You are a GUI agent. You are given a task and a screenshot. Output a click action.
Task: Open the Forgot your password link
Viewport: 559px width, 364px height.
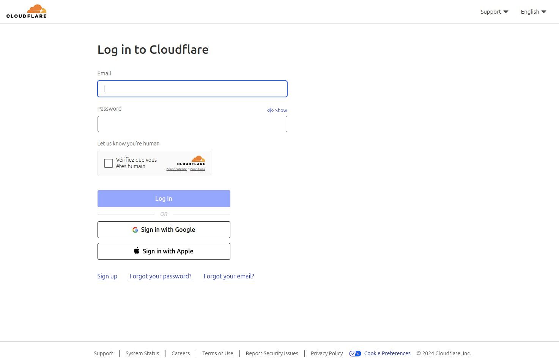(x=160, y=276)
